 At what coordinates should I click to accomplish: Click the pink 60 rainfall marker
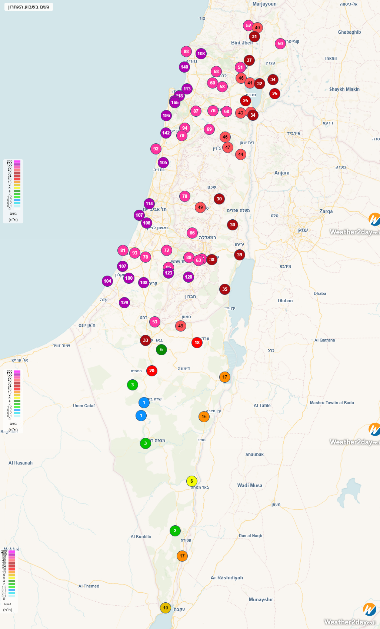(x=213, y=83)
